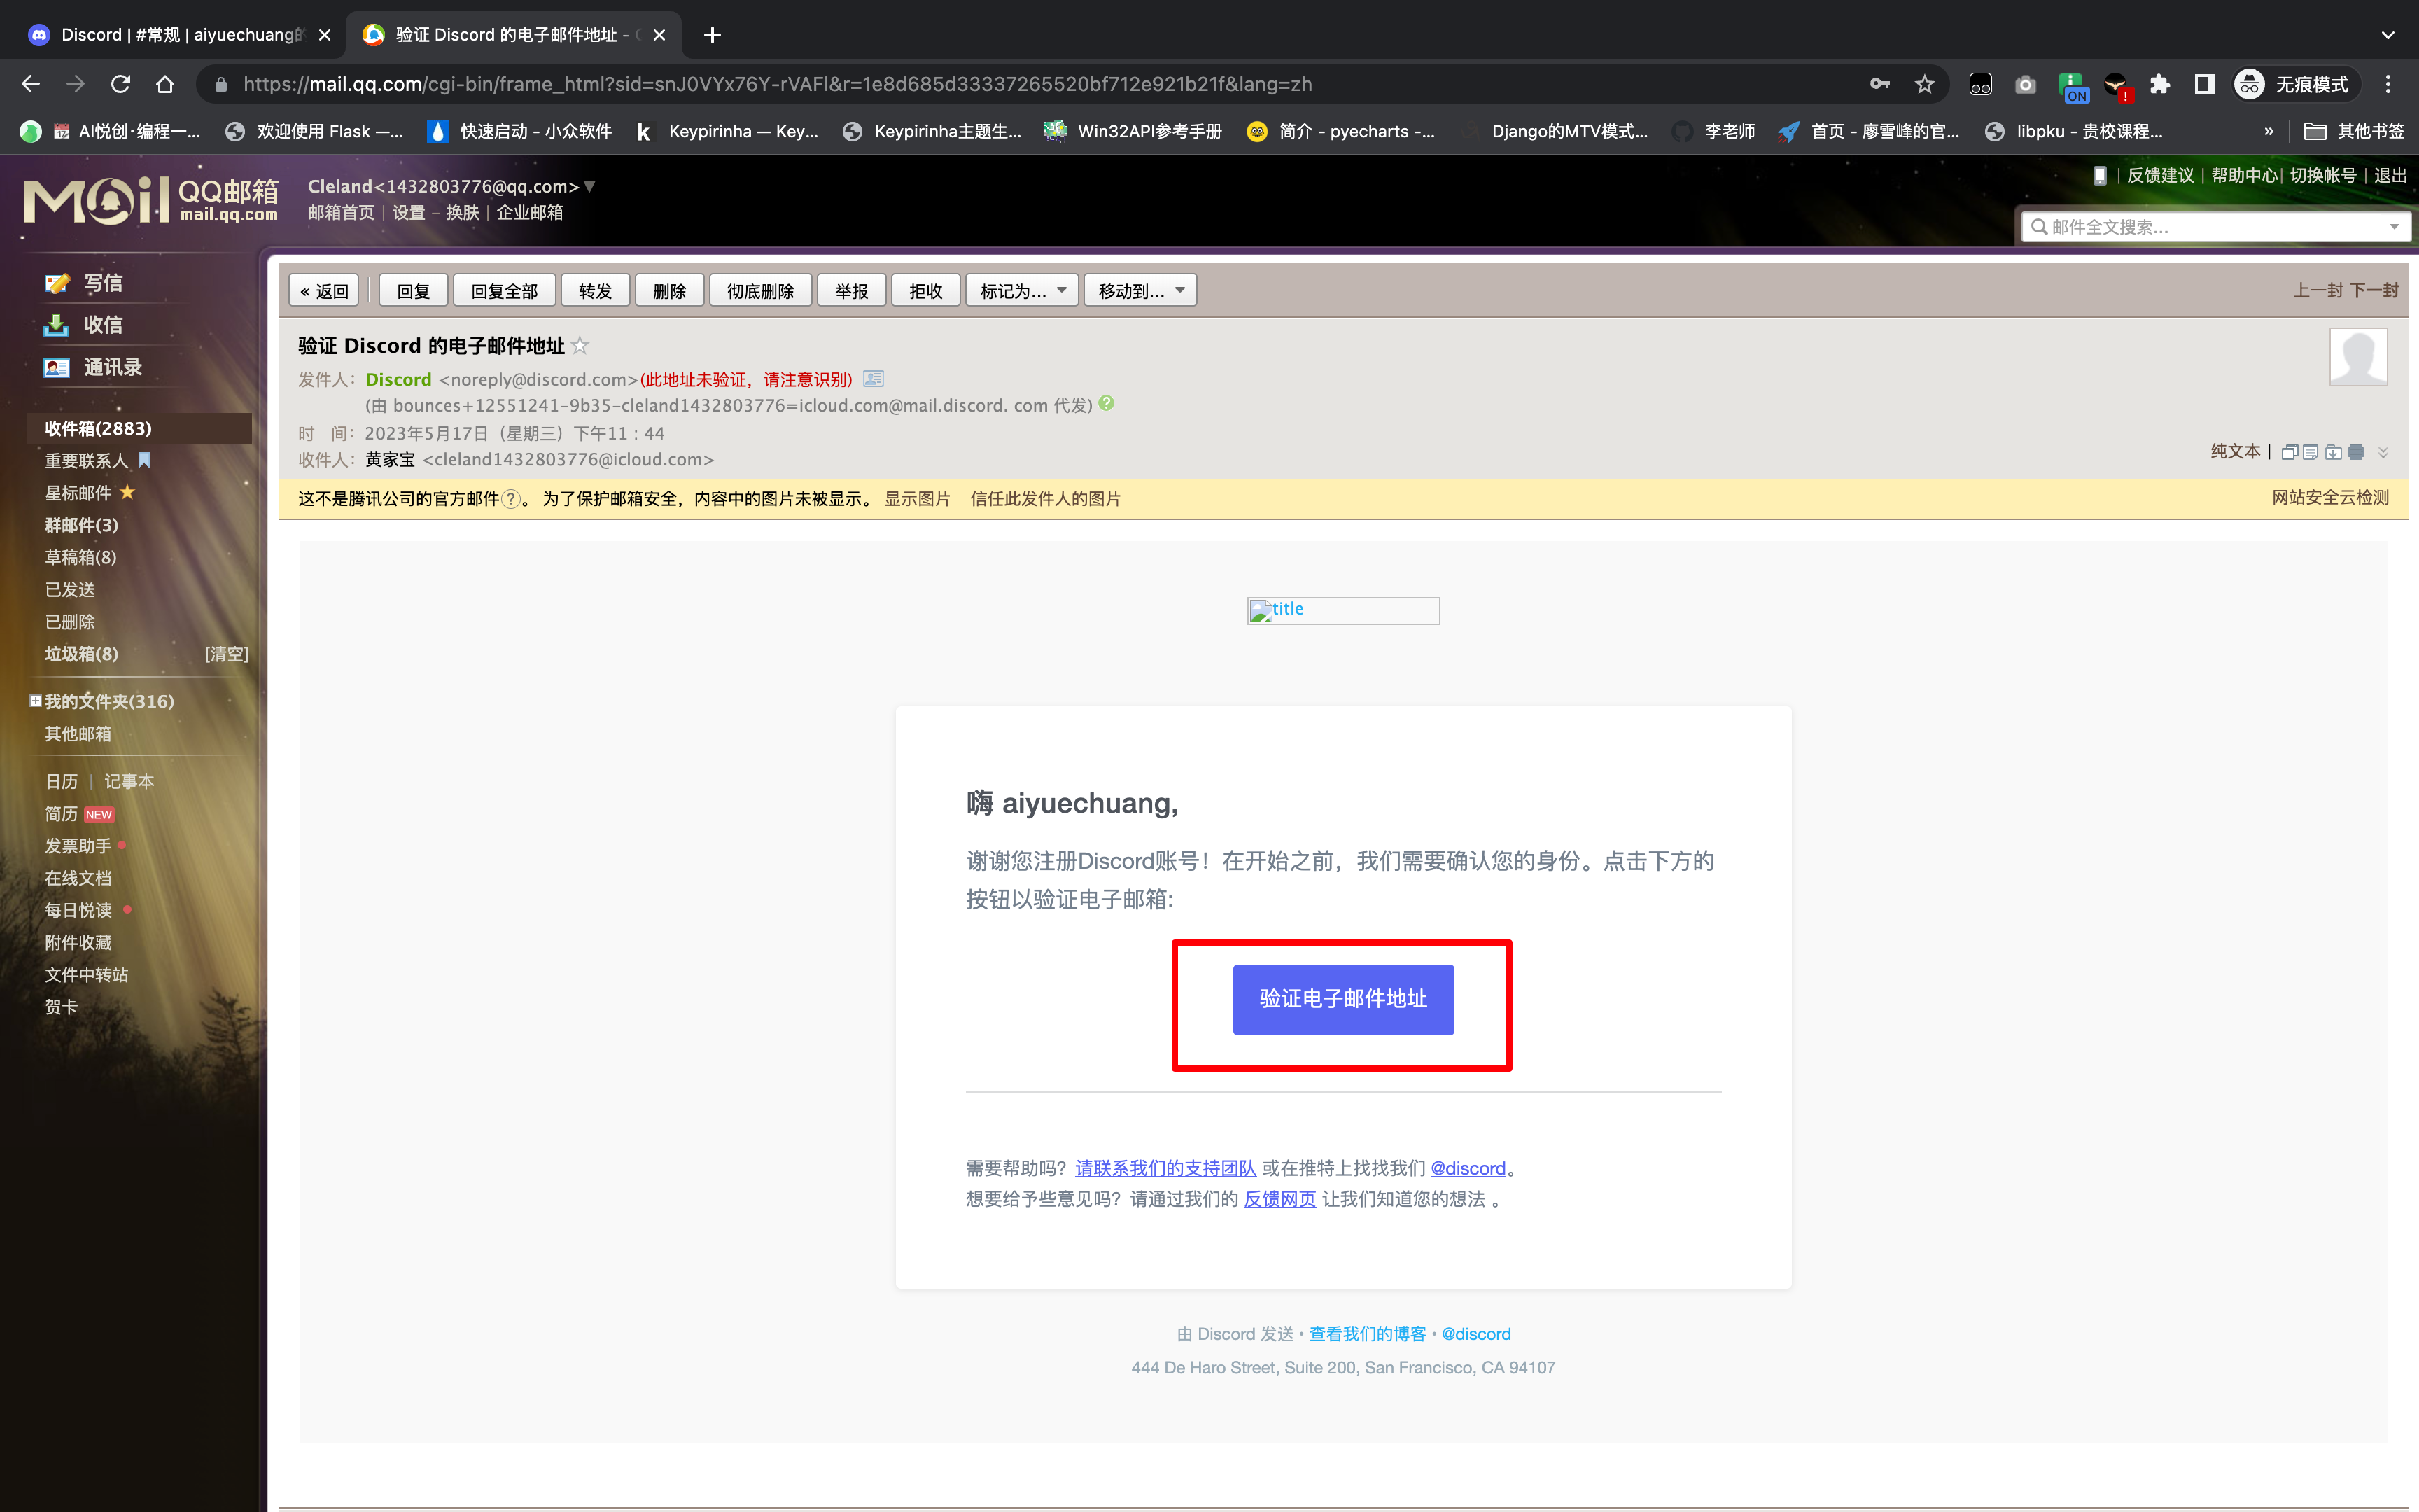Open 移动到 dropdown
2419x1512 pixels.
click(x=1140, y=291)
